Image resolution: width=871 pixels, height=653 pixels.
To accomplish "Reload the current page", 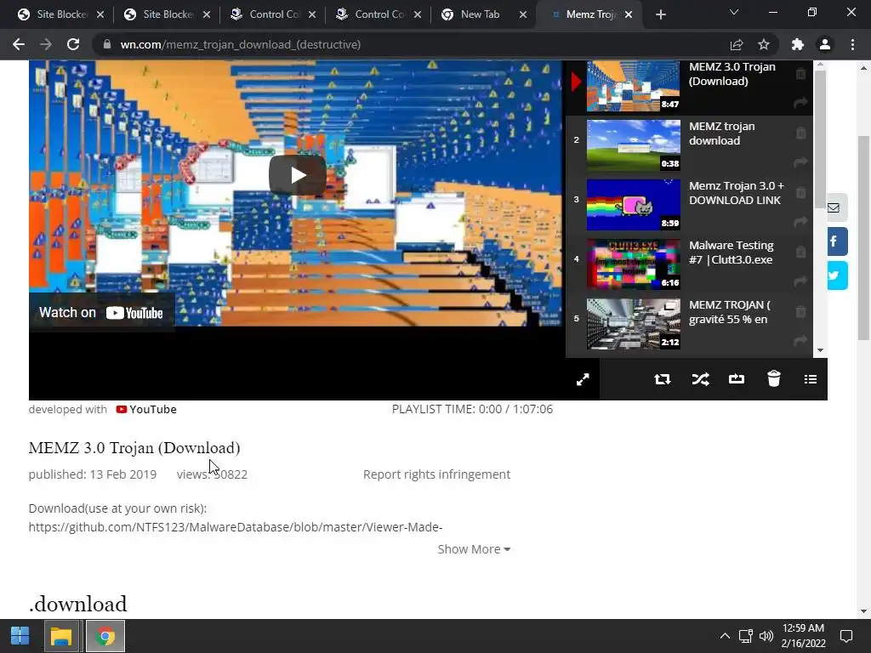I will [73, 44].
